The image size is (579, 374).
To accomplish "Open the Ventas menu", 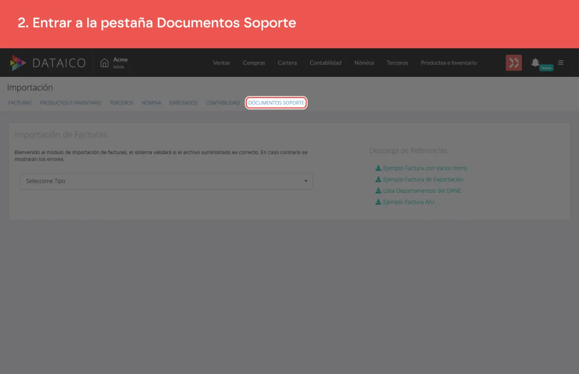I will (221, 63).
